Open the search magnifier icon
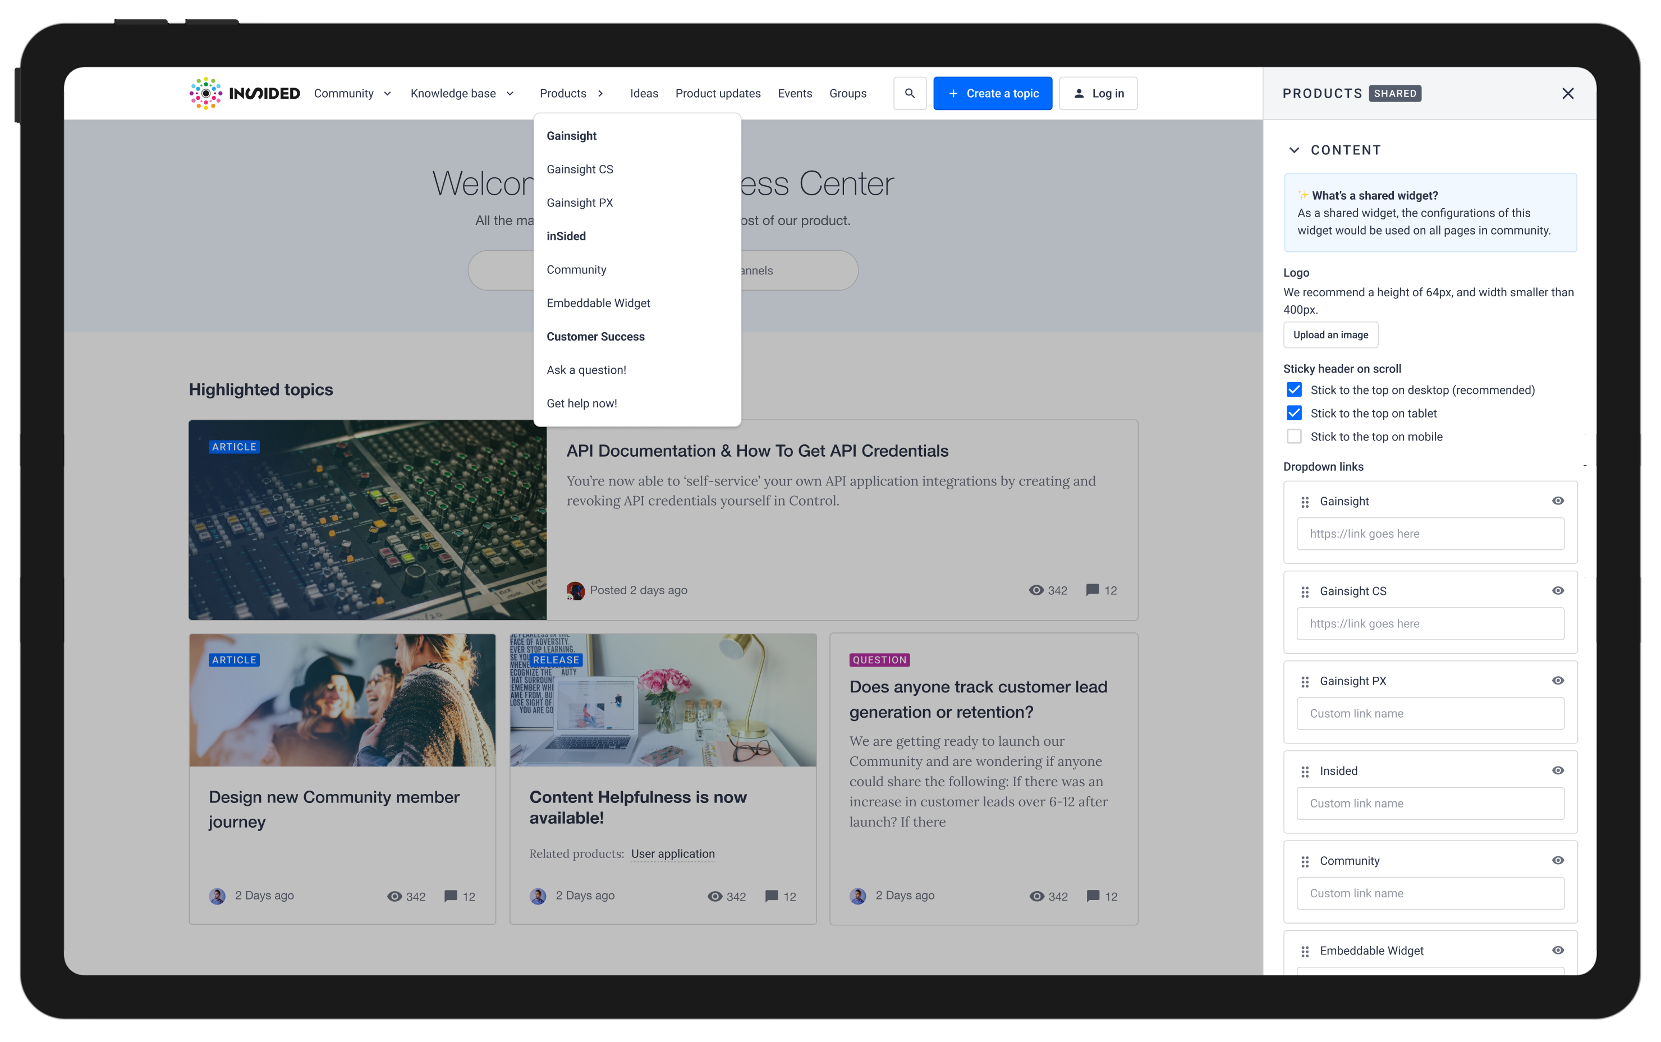 (910, 93)
